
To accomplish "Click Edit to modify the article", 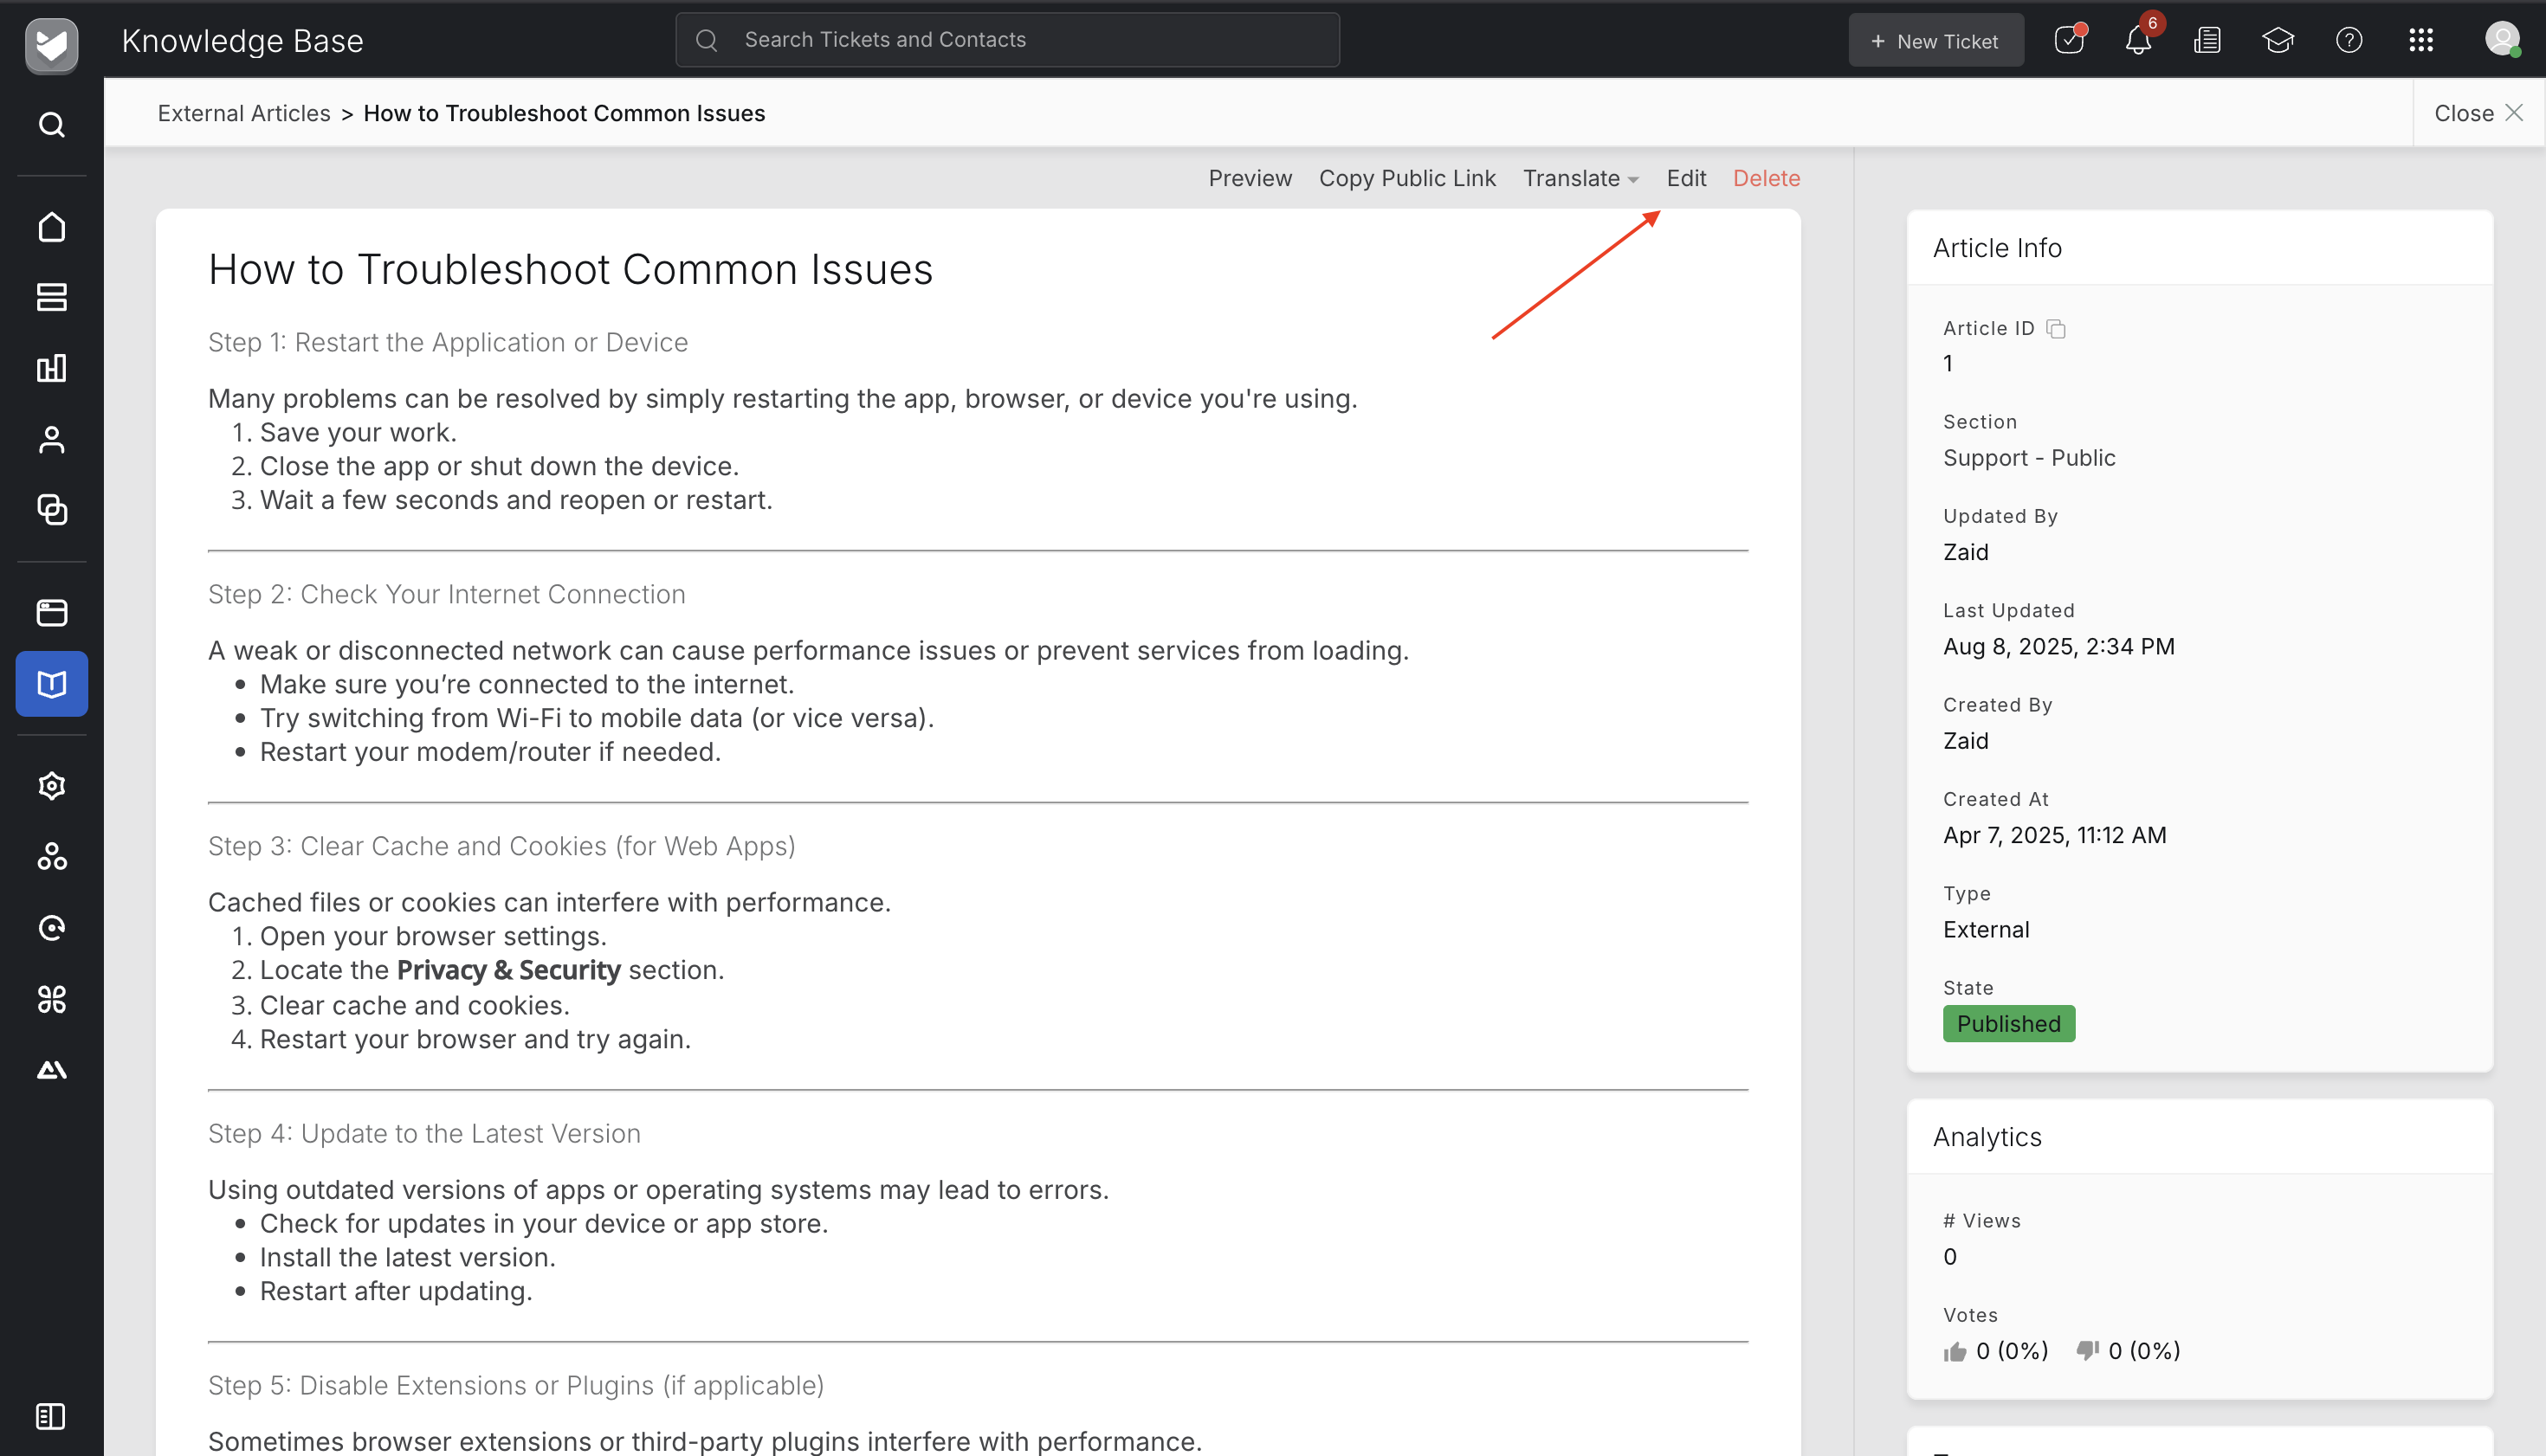I will 1686,178.
